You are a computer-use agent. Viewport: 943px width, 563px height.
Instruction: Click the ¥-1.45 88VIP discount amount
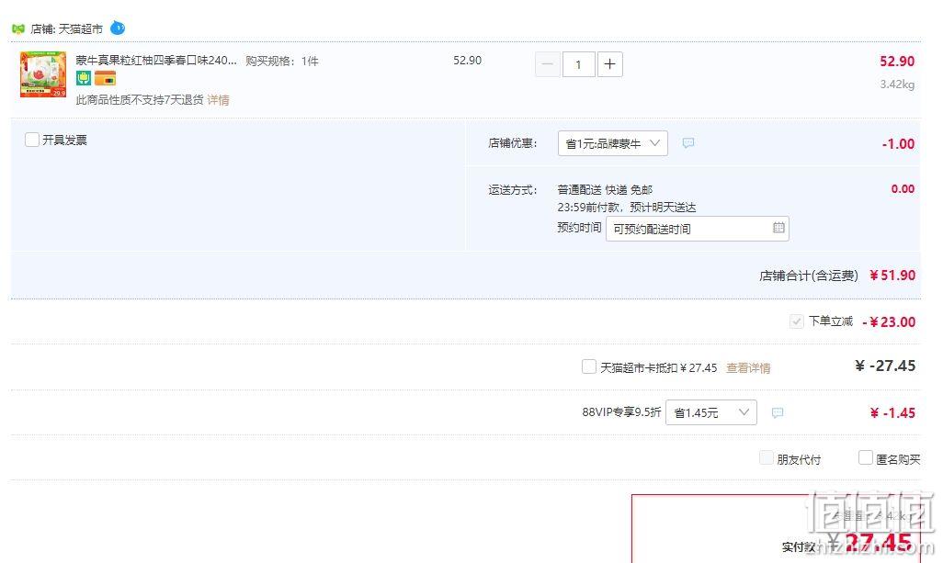pyautogui.click(x=892, y=412)
